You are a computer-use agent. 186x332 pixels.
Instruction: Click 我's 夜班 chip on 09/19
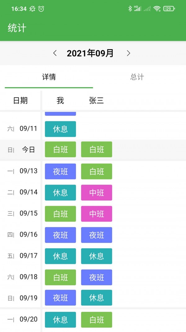(x=60, y=298)
